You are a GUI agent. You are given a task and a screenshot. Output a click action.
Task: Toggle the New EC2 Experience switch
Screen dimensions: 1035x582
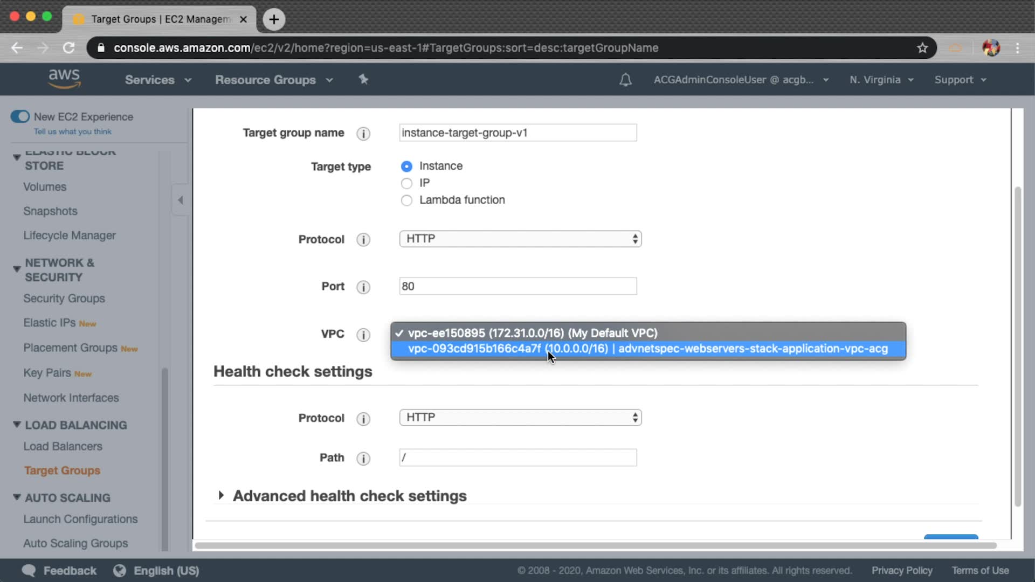click(x=20, y=116)
